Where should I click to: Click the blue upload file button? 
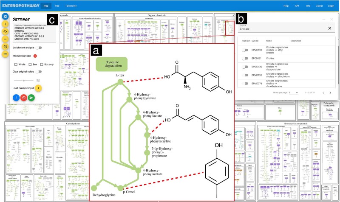(x=16, y=98)
